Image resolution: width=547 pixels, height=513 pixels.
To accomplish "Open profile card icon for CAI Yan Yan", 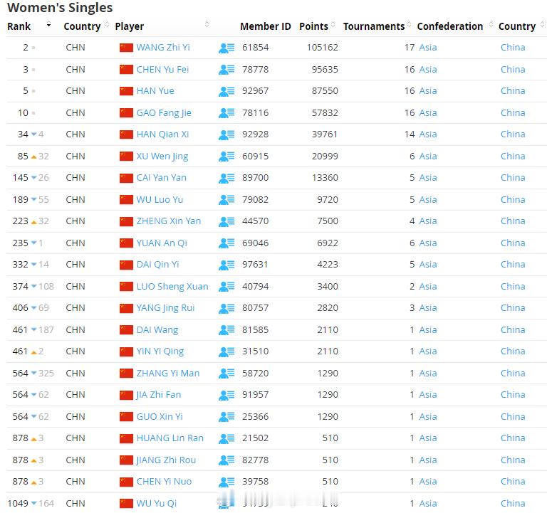I will (x=226, y=178).
